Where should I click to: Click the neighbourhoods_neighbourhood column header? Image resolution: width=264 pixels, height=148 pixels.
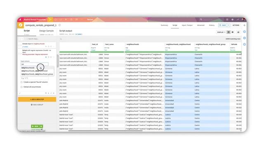click(178, 44)
